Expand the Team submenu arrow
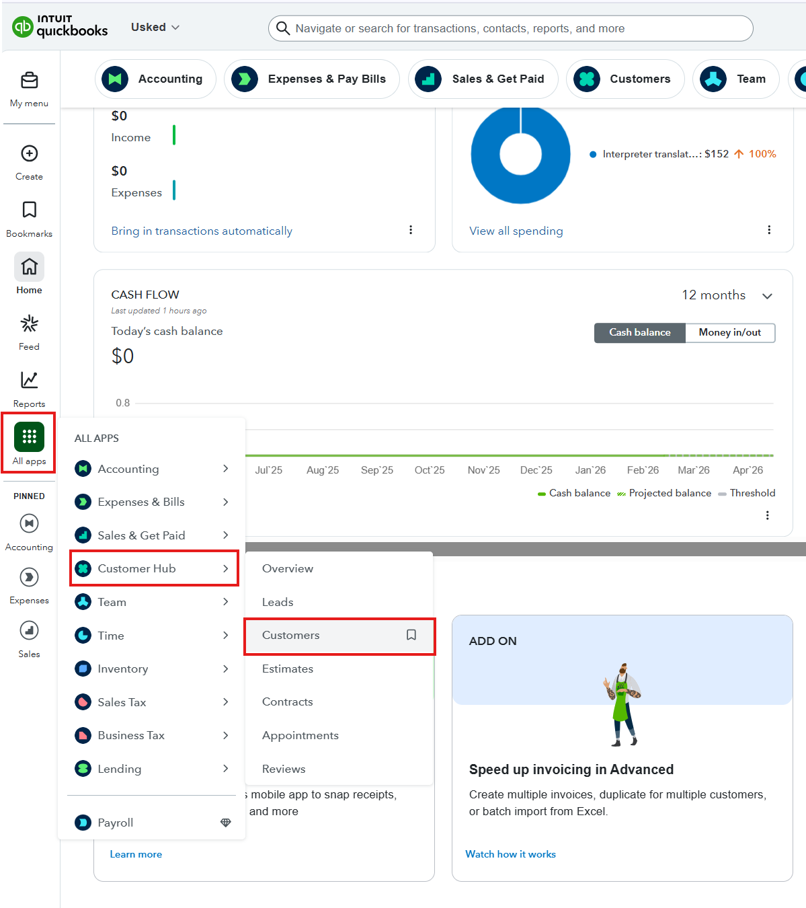Image resolution: width=806 pixels, height=908 pixels. 226,602
